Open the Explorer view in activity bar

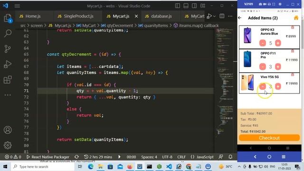(8, 18)
